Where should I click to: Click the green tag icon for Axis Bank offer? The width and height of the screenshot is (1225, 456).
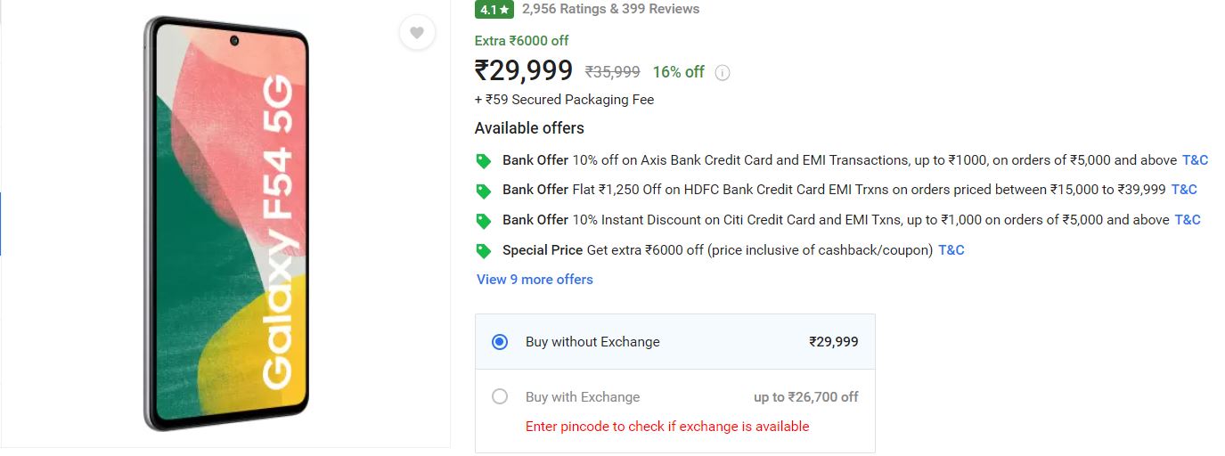484,161
